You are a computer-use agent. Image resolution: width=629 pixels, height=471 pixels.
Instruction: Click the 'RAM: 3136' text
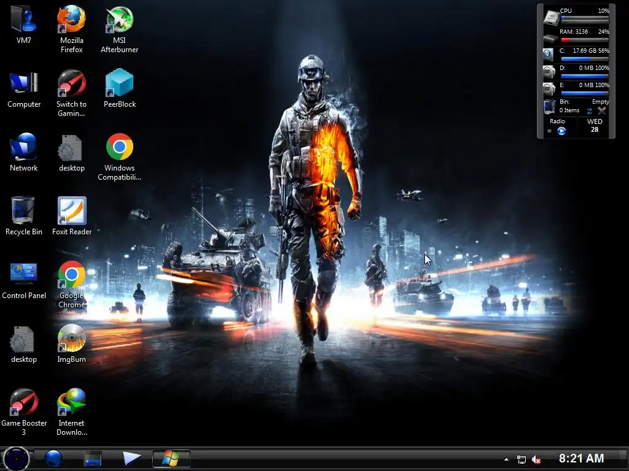click(x=574, y=32)
